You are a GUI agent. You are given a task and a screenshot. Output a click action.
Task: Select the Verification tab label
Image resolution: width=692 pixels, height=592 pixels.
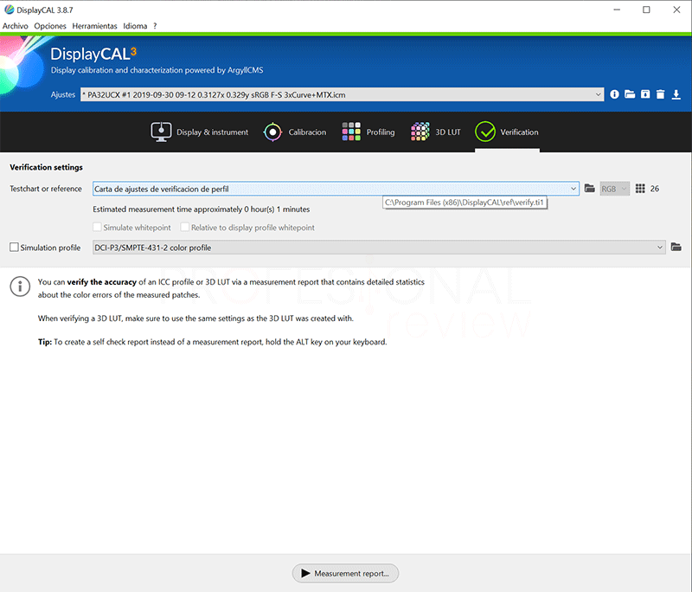click(x=519, y=132)
